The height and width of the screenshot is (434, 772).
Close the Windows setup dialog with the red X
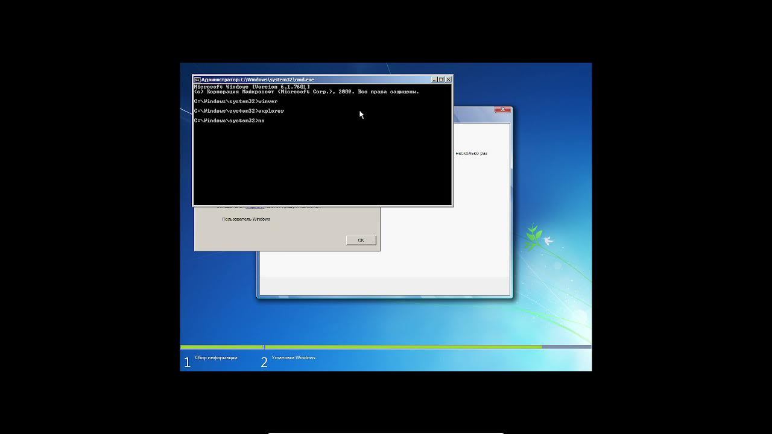[x=502, y=110]
